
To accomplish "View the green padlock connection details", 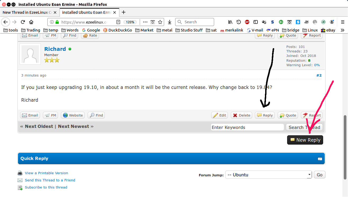I will [x=57, y=22].
